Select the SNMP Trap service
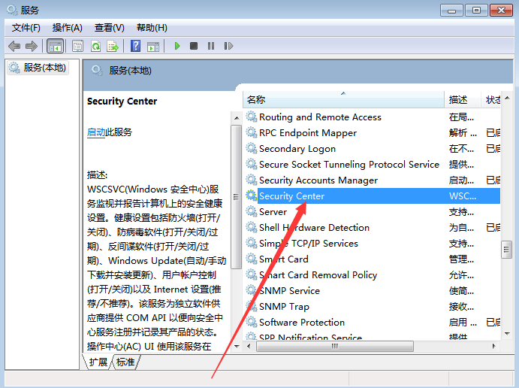Image resolution: width=519 pixels, height=388 pixels. [x=284, y=307]
